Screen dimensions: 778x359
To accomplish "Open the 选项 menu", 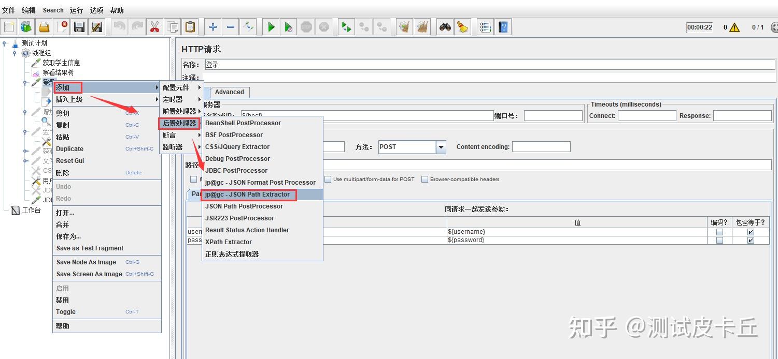I will 97,10.
